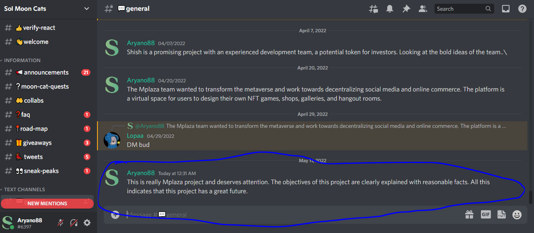This screenshot has height=233, width=534.
Task: Click Aryano88 avatar on today's message
Action: (112, 178)
